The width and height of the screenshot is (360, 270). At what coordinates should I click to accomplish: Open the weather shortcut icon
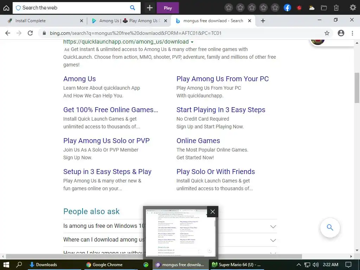(x=311, y=8)
